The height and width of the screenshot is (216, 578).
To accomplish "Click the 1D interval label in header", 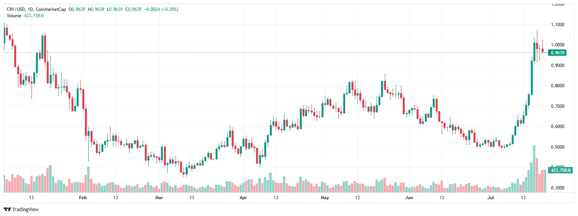I will tap(31, 9).
